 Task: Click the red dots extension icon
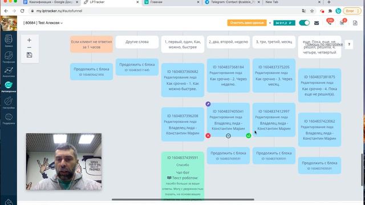[x=322, y=11]
